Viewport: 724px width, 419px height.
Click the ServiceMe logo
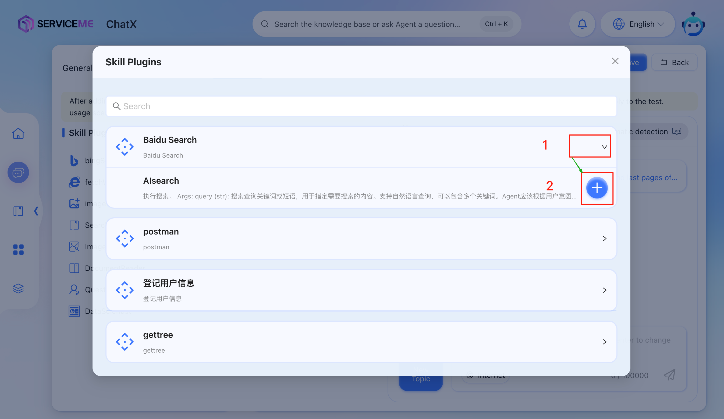(56, 24)
